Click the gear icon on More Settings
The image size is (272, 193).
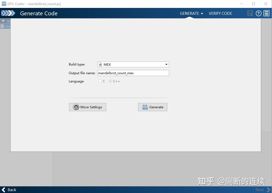pyautogui.click(x=76, y=107)
